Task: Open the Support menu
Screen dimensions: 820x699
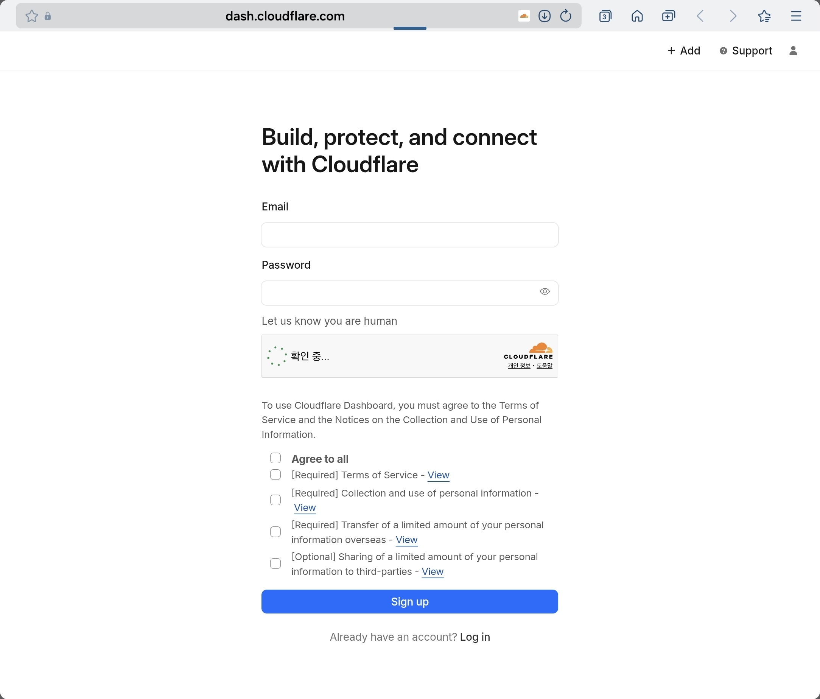Action: pos(745,51)
